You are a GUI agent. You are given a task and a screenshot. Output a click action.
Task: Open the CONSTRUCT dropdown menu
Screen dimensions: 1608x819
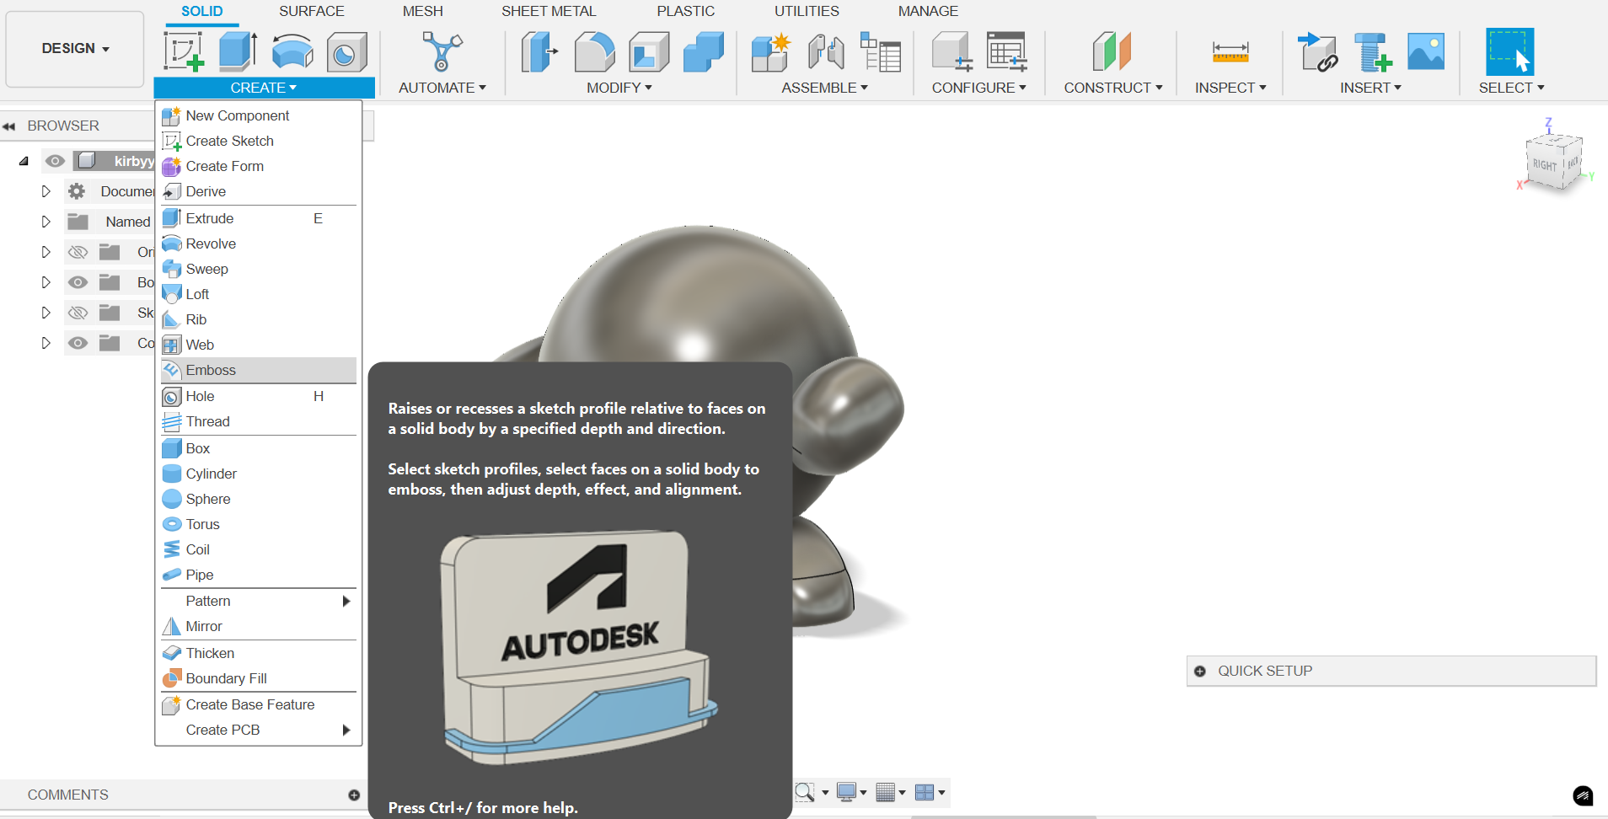click(1112, 88)
